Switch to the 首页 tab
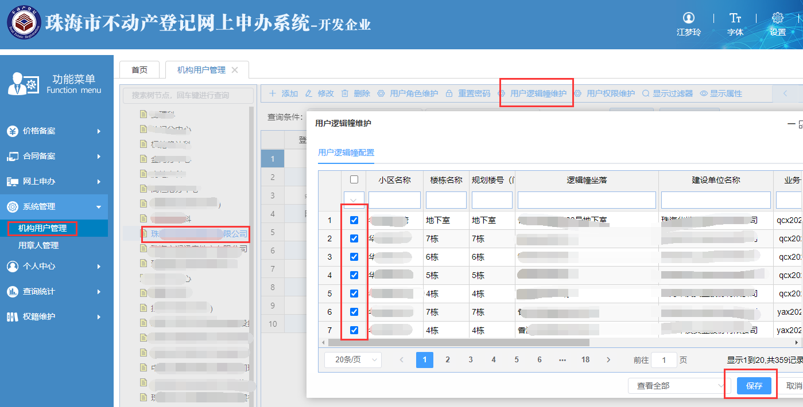The height and width of the screenshot is (407, 803). [x=139, y=70]
